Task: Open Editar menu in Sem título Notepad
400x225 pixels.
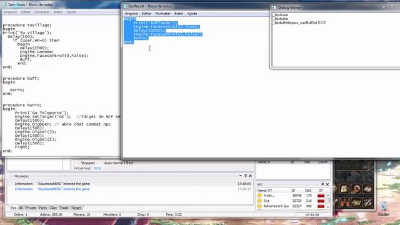Action: (26, 12)
